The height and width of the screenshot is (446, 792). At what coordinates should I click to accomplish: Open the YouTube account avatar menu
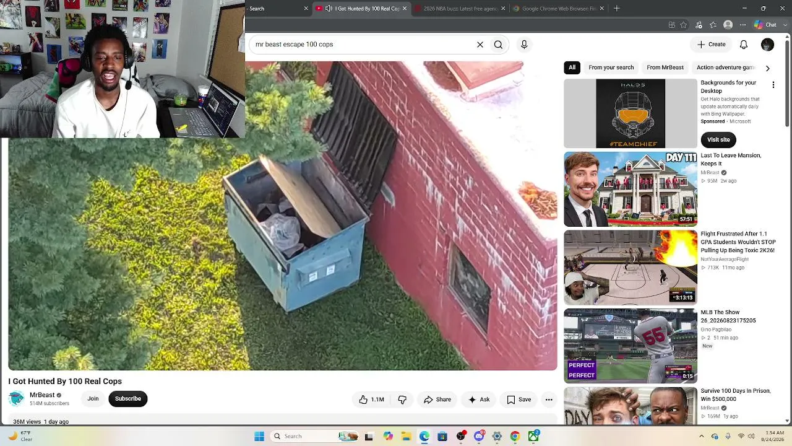coord(767,45)
